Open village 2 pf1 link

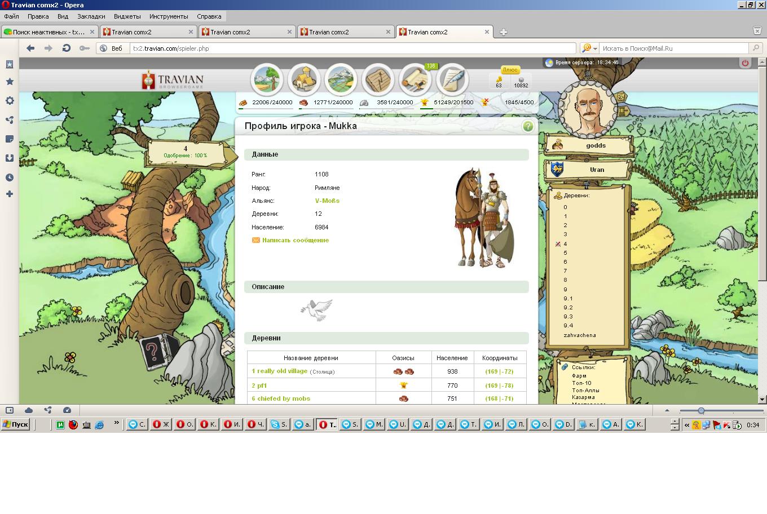click(x=259, y=385)
